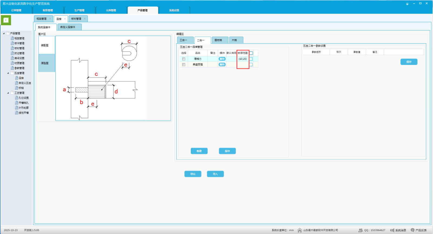The height and width of the screenshot is (234, 433).
Task: Collapse the 五金管理 tree node
Action: (x=8, y=73)
